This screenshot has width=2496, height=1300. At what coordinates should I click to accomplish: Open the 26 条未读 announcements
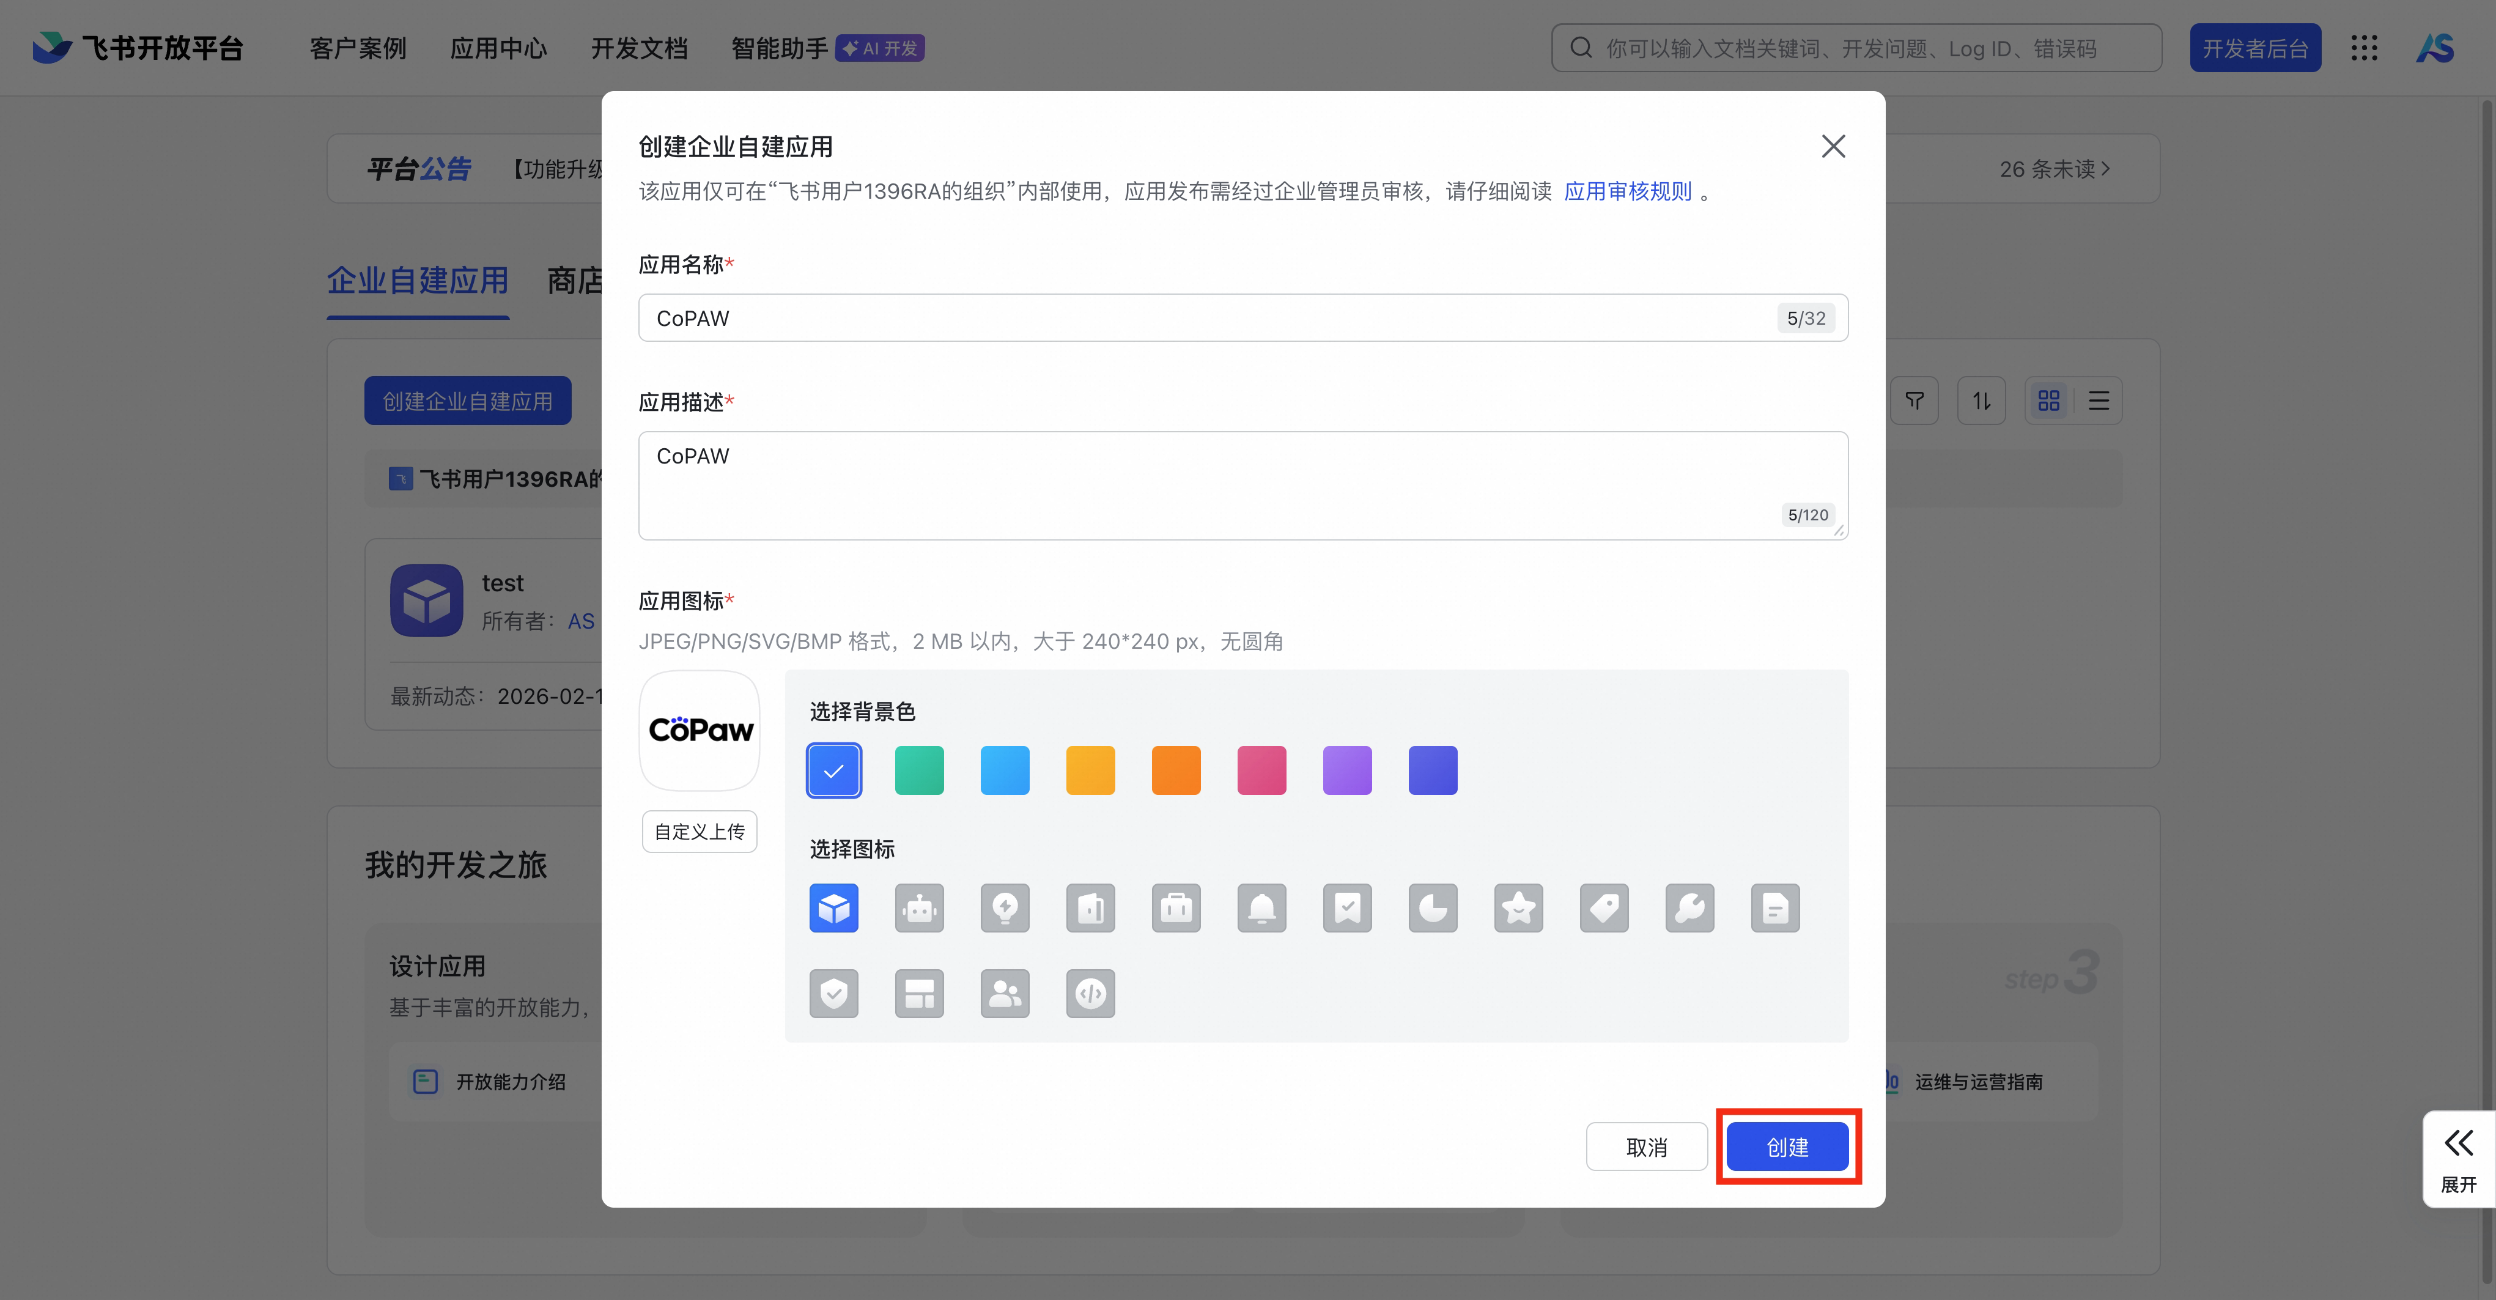[x=2054, y=169]
